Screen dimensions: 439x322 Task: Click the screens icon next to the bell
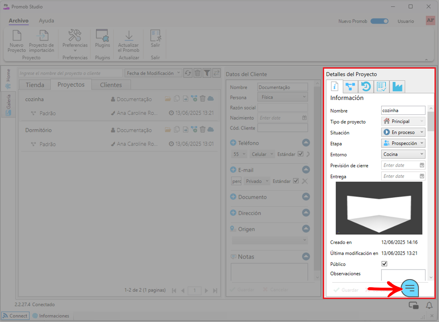point(414,305)
